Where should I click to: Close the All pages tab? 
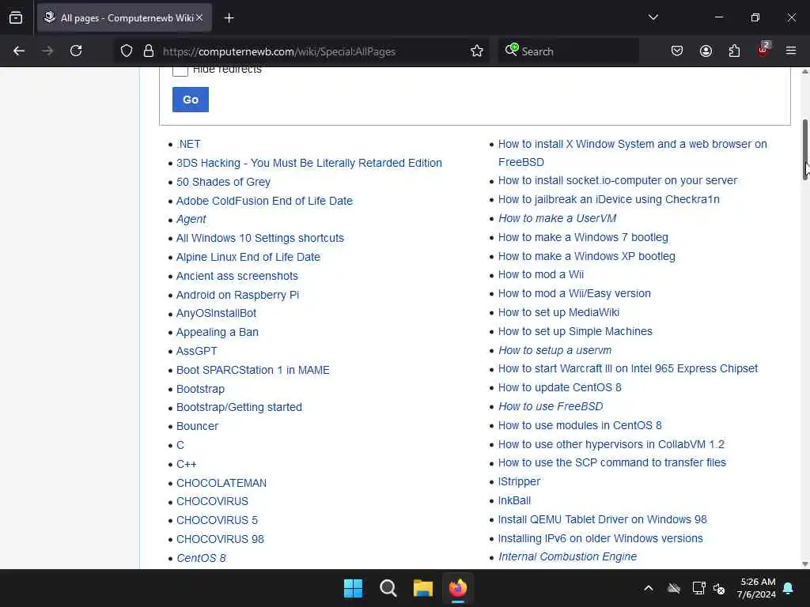199,17
